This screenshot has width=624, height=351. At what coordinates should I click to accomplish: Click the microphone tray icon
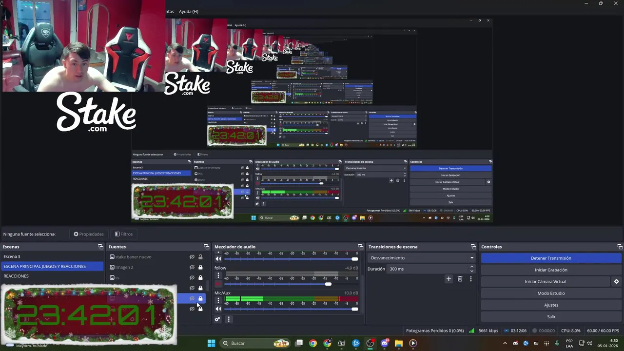click(557, 343)
